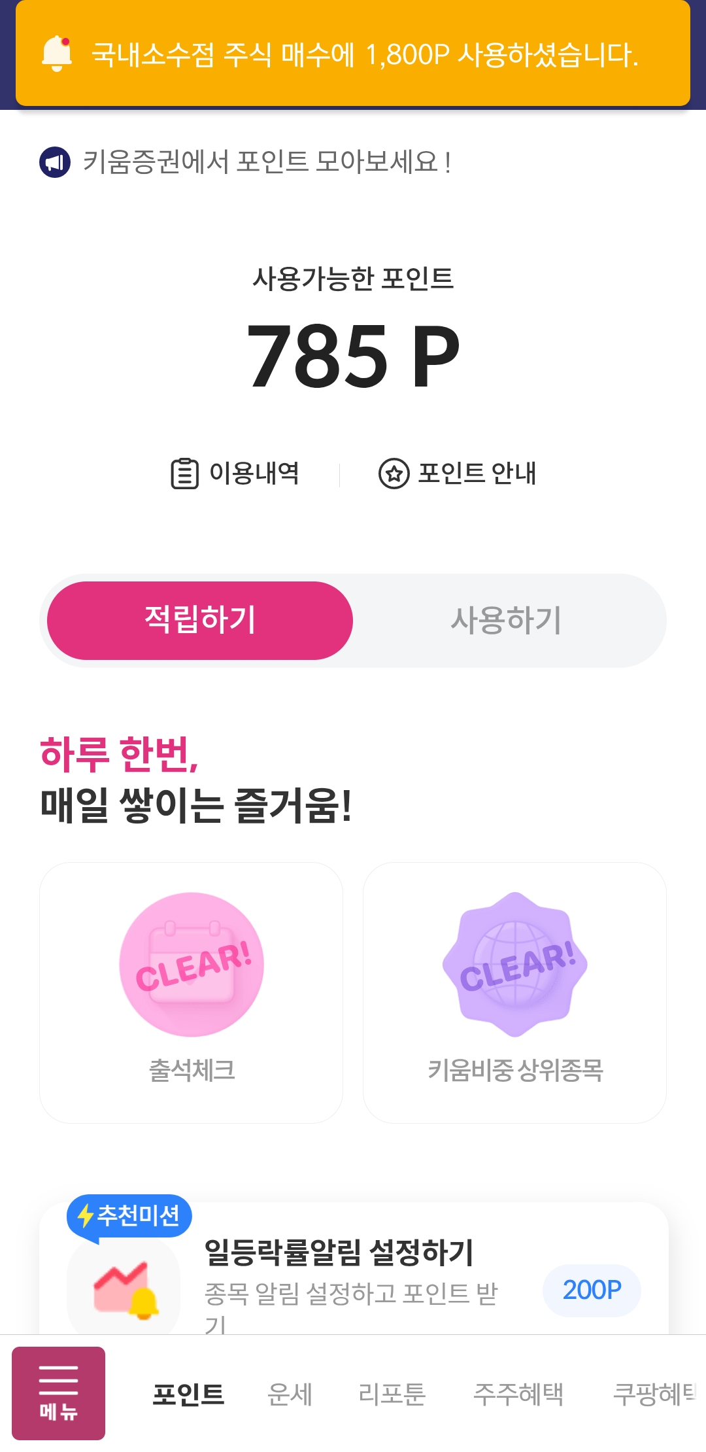Tap the 이용내역 clipboard icon

click(184, 474)
